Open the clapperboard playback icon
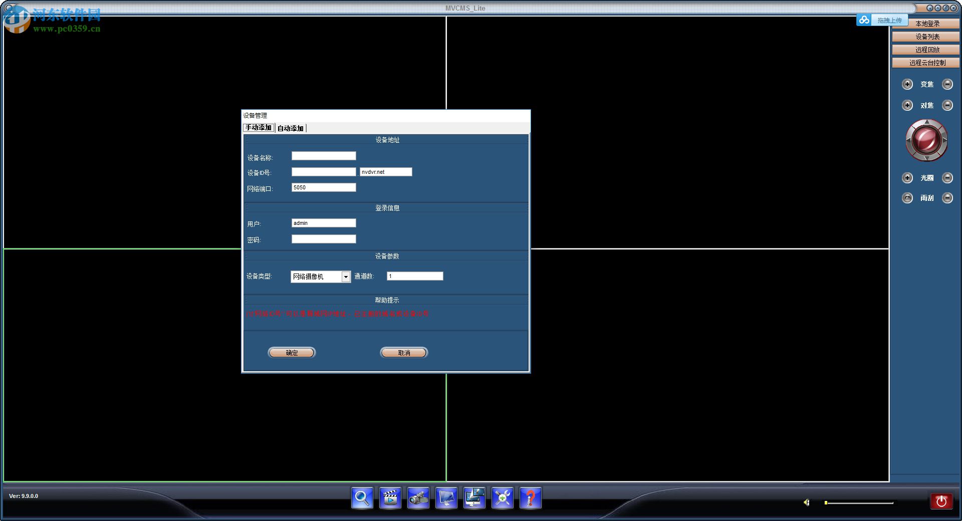Image resolution: width=962 pixels, height=521 pixels. (390, 498)
